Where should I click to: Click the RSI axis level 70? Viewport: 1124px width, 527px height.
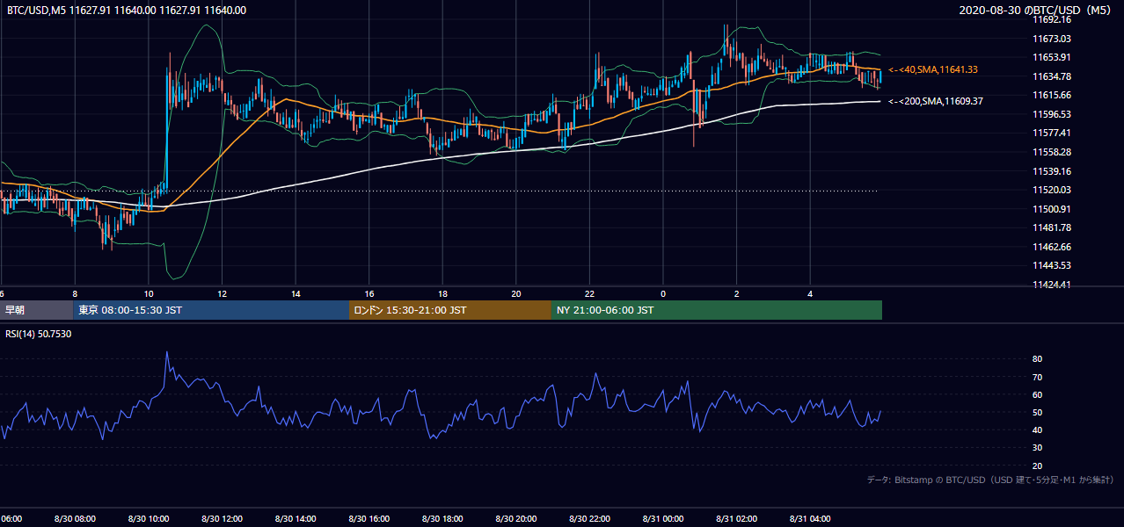pos(1037,377)
